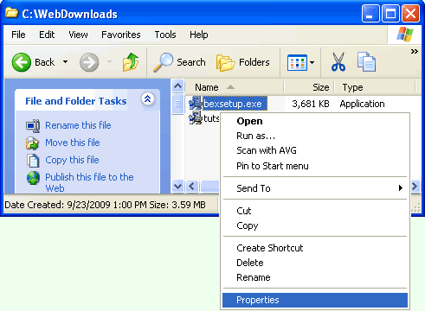The height and width of the screenshot is (311, 425).
Task: Click Rename this file link
Action: coord(78,125)
